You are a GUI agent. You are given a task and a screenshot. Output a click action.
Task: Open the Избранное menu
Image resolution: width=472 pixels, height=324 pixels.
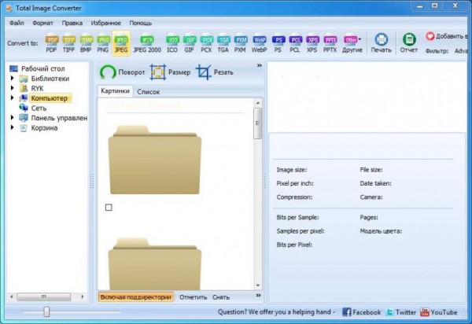click(x=105, y=23)
